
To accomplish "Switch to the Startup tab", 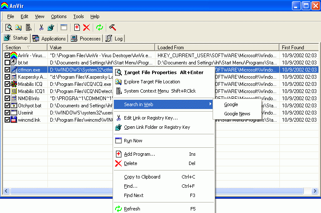I will click(x=16, y=38).
